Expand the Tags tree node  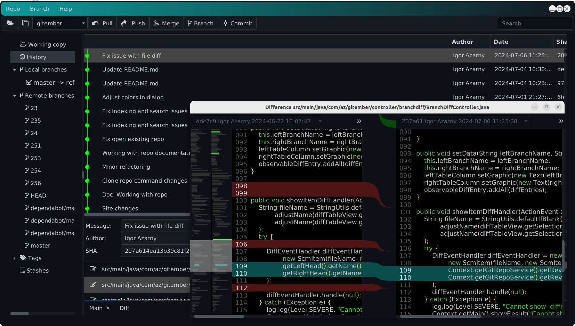coord(14,258)
